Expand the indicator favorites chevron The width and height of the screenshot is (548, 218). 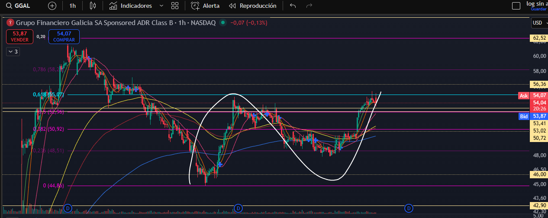(161, 6)
